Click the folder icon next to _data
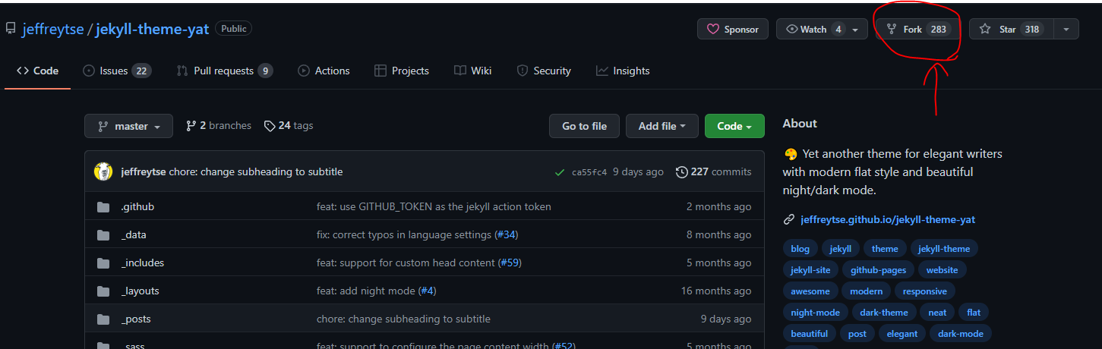This screenshot has width=1102, height=349. pos(103,235)
